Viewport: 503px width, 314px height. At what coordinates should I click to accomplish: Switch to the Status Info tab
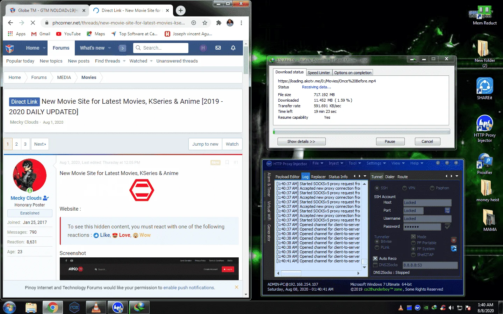tap(338, 177)
